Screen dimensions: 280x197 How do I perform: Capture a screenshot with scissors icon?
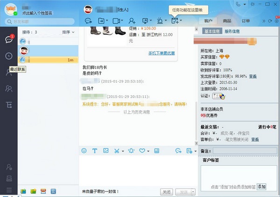pos(117,151)
